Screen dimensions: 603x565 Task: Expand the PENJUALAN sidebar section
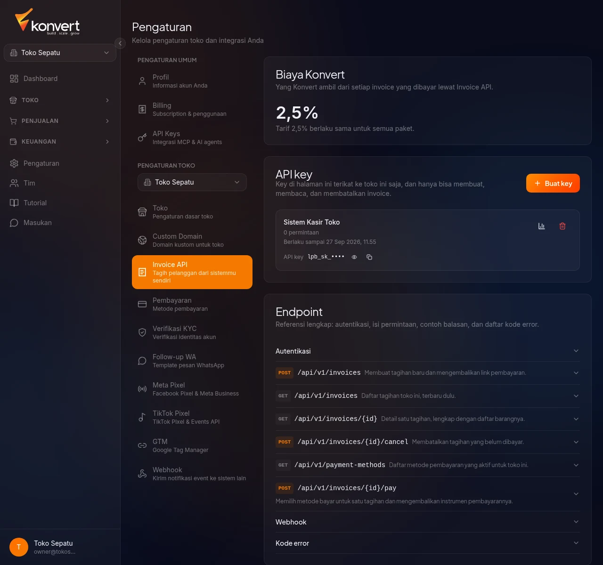[60, 121]
